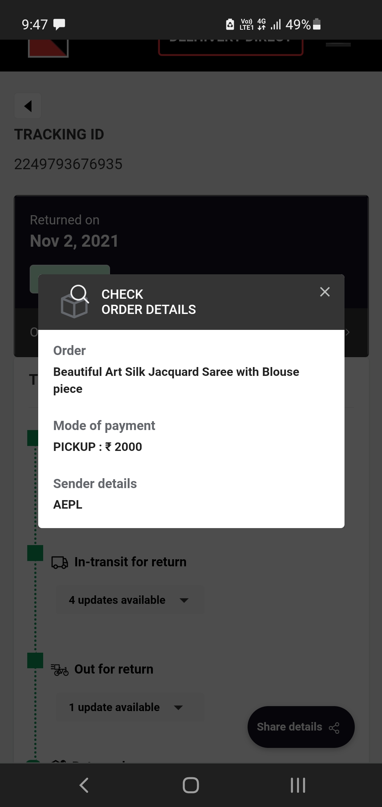The image size is (382, 807).
Task: Tap the truck icon beside In-transit for return
Action: coord(60,562)
